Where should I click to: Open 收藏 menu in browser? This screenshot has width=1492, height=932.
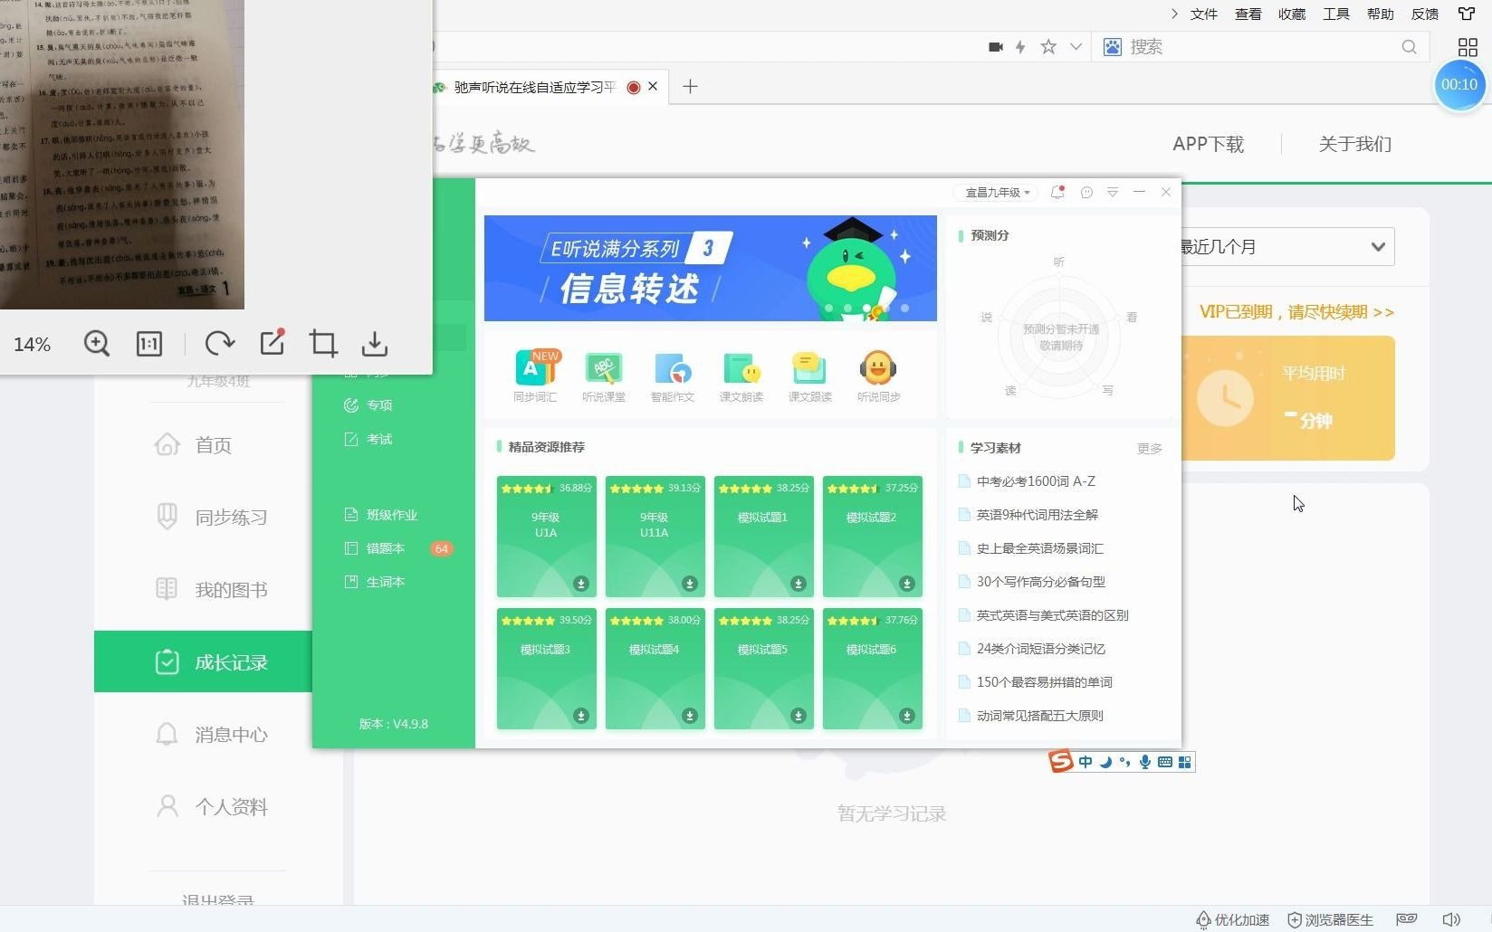(1292, 14)
